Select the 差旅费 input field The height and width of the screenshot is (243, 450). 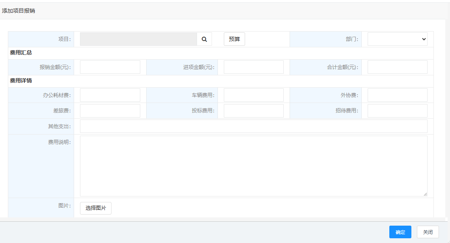(x=110, y=111)
